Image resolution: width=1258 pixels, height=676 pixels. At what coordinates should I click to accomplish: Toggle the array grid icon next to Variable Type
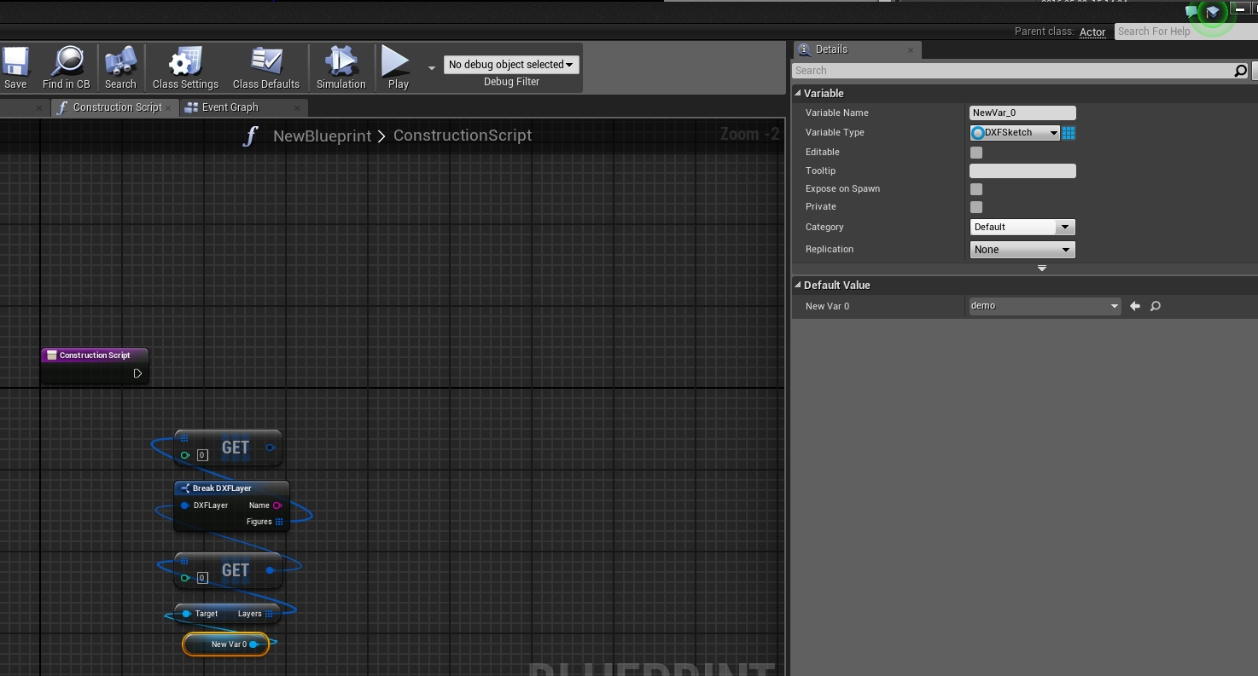(1069, 133)
